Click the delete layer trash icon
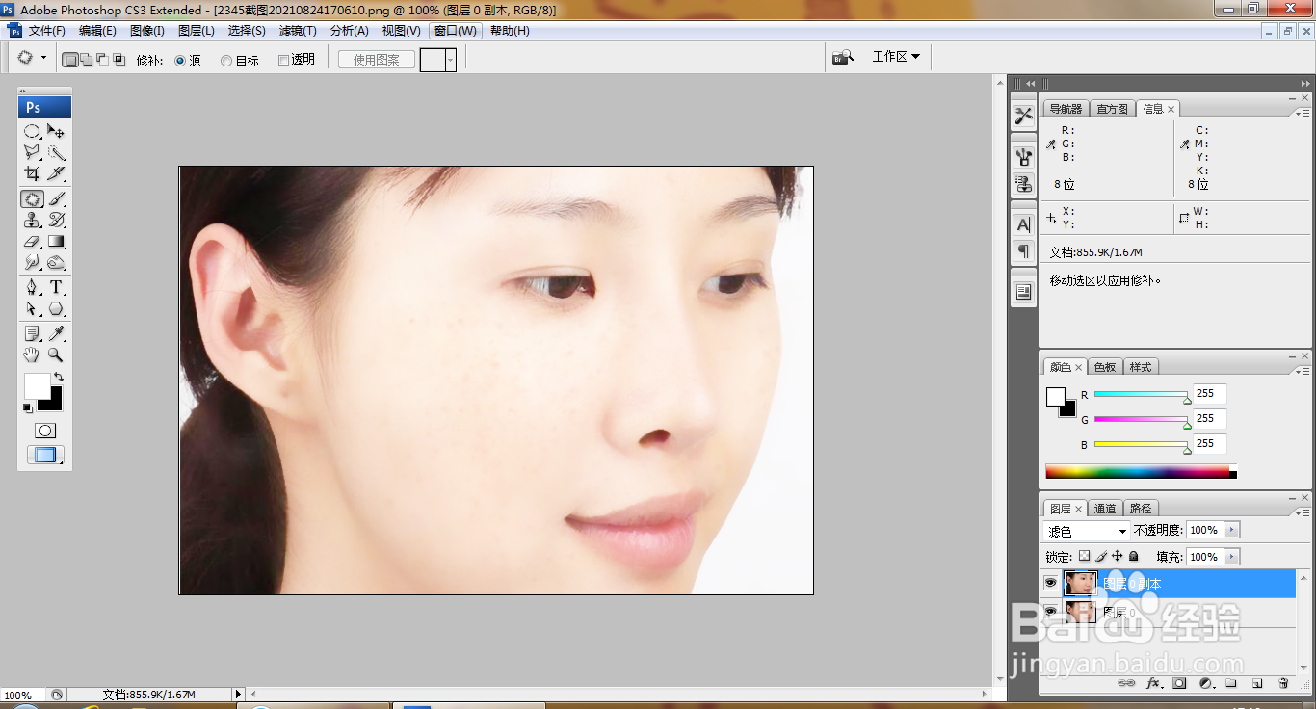This screenshot has width=1316, height=709. (1283, 683)
